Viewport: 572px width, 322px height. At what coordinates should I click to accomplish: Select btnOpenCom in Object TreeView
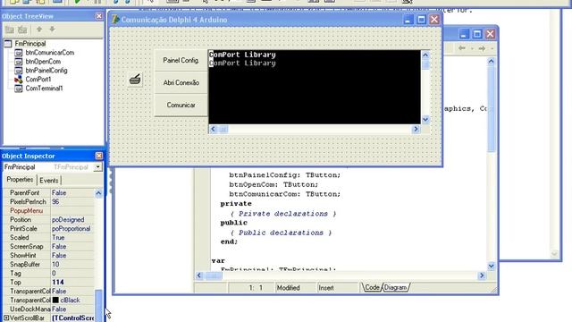pyautogui.click(x=43, y=62)
